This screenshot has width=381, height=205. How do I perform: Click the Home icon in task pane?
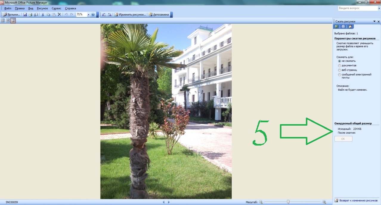350,27
